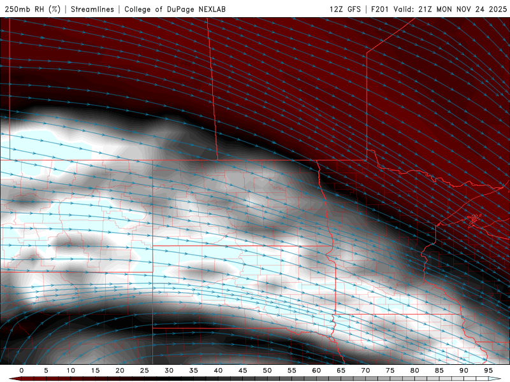Click the "250mb RH (%)" title text
The width and height of the screenshot is (510, 382).
tap(33, 9)
